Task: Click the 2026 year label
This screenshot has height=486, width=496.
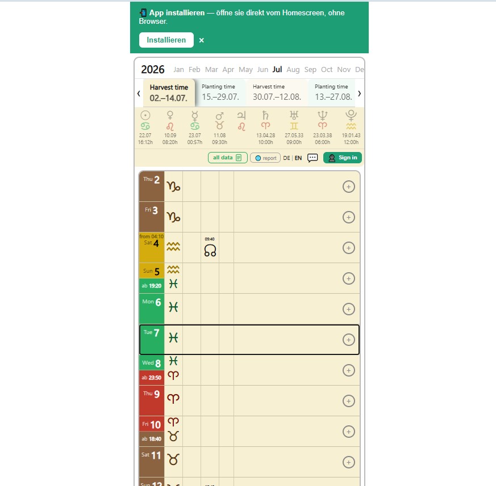Action: tap(153, 70)
